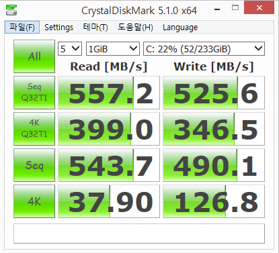Select the Seq write result 490.1

coord(214,165)
